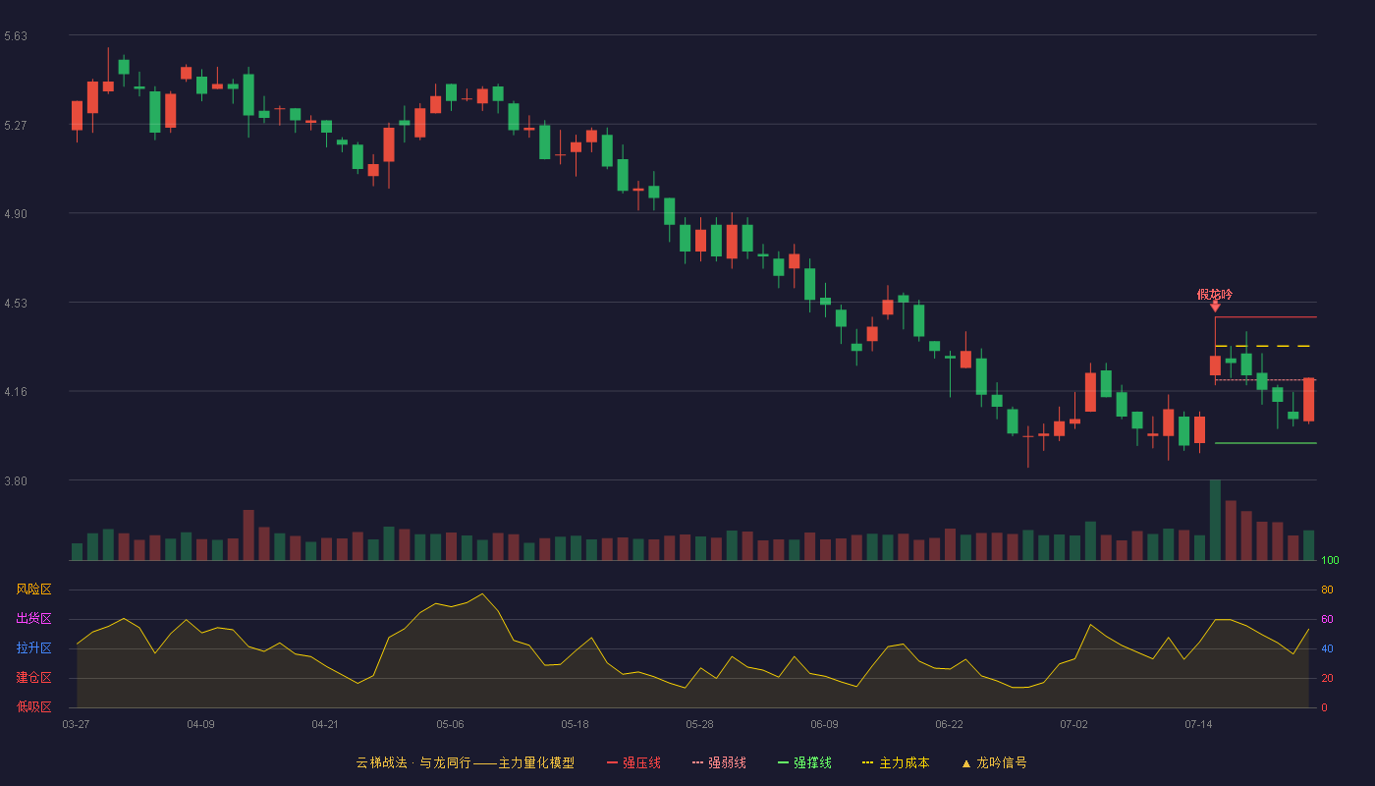Viewport: 1375px width, 786px height.
Task: Toggle the 龙吟信号 legend entry
Action: 994,762
